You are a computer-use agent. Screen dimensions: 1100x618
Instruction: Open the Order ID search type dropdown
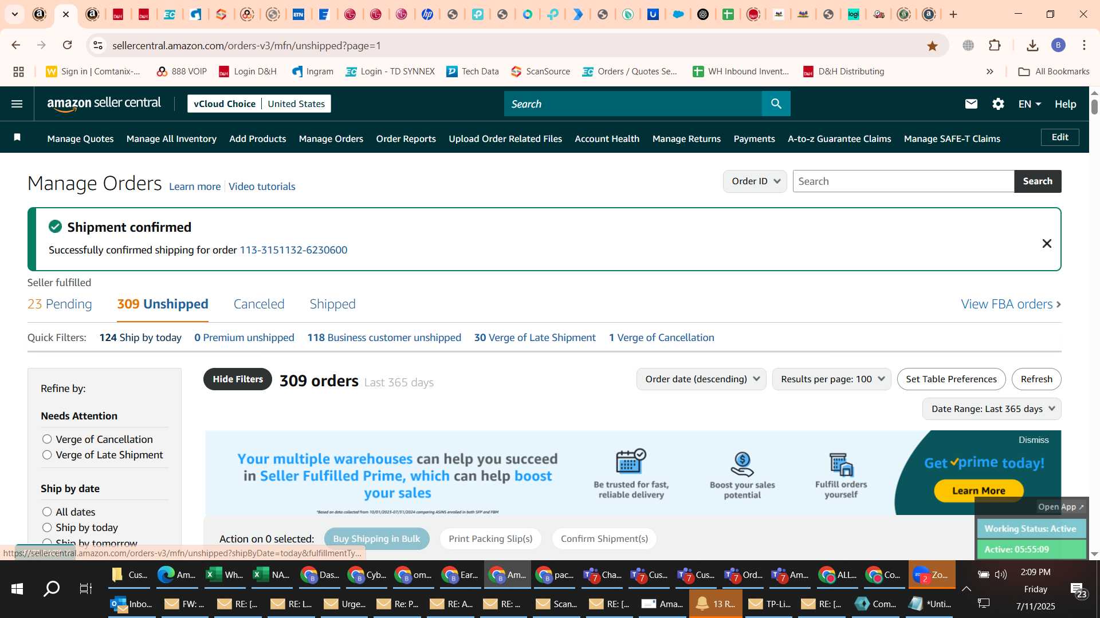coord(755,181)
